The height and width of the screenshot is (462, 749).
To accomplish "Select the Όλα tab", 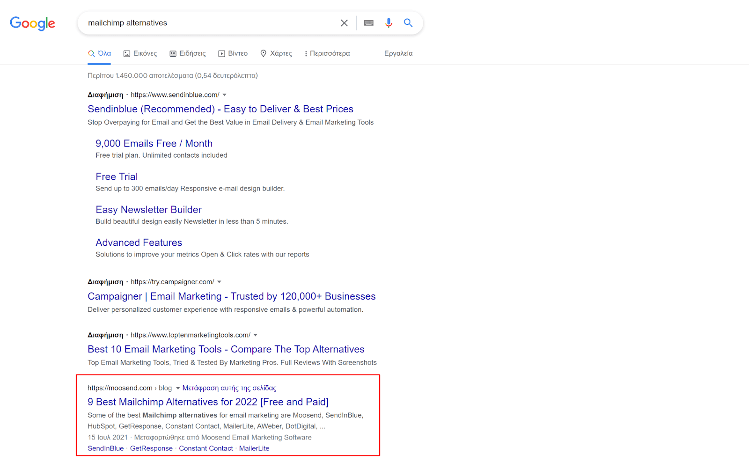I will (99, 53).
